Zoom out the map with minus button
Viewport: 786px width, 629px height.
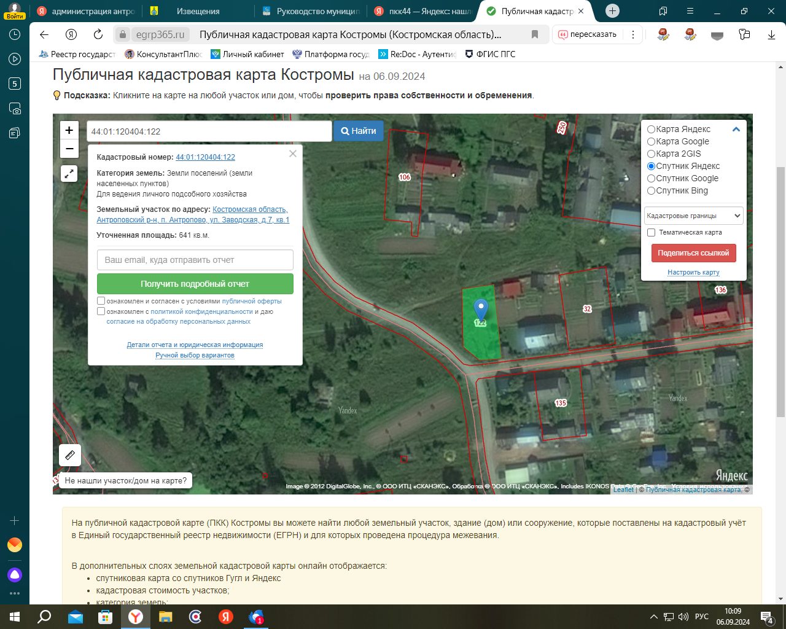[69, 149]
